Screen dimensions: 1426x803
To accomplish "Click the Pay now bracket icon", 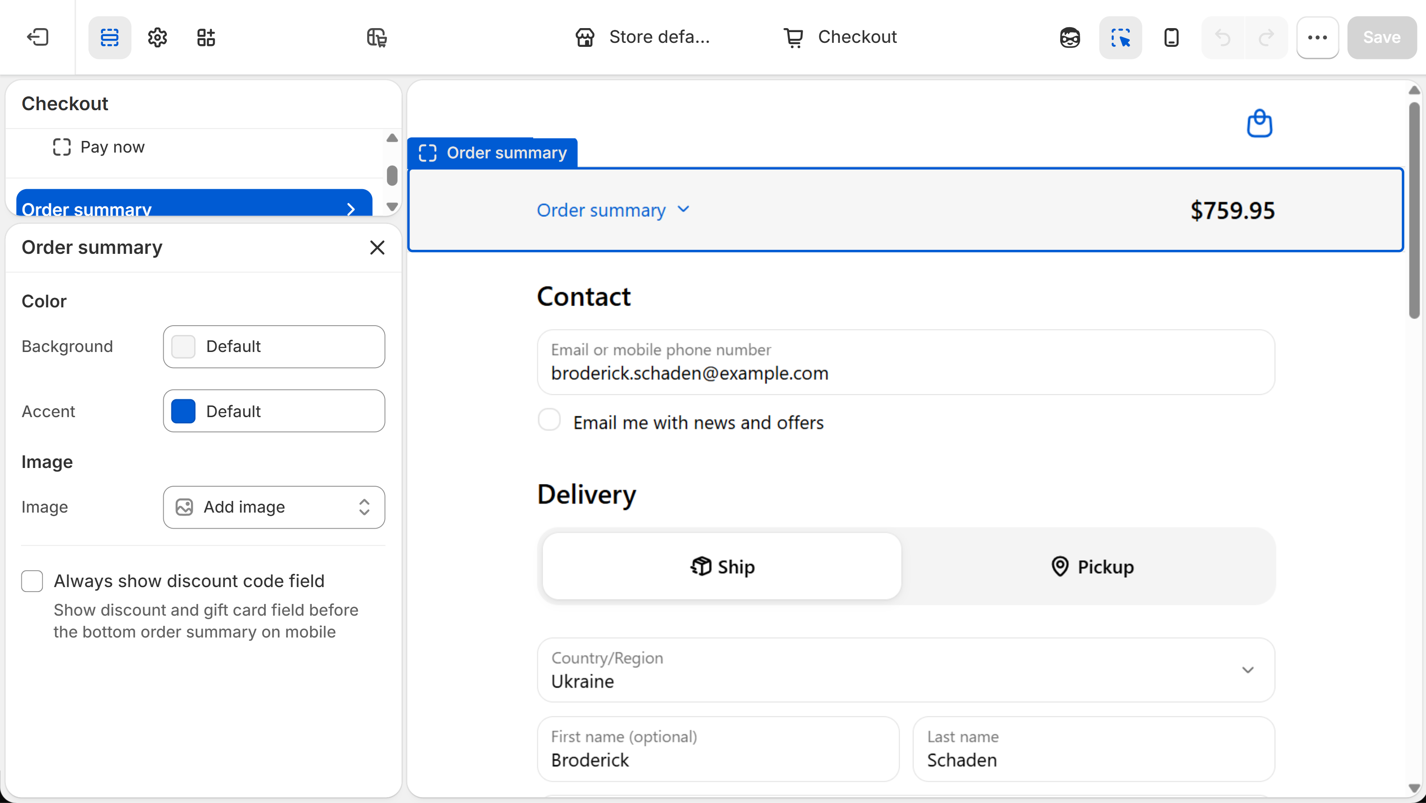I will click(x=62, y=147).
